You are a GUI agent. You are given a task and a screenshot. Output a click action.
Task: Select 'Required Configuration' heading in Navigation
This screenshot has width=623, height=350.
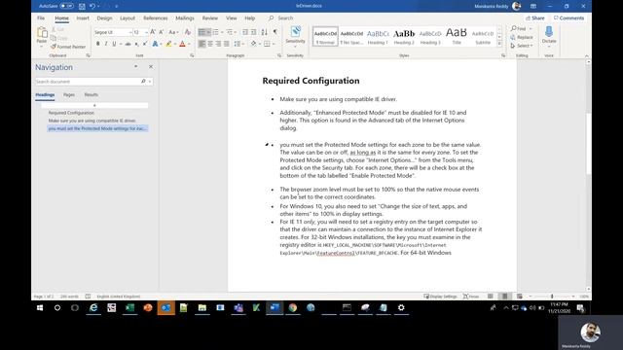pos(71,113)
